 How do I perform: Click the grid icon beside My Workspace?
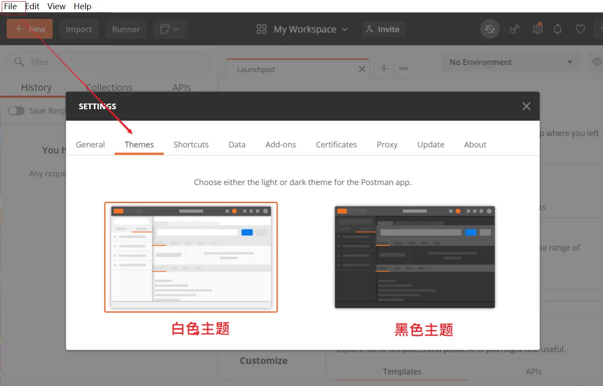point(261,29)
